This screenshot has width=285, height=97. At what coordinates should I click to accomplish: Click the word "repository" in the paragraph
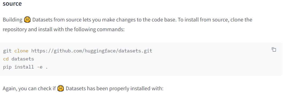[x=15, y=29]
